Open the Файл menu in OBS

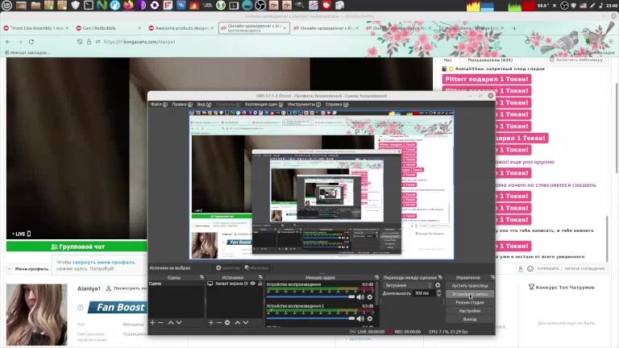[156, 104]
